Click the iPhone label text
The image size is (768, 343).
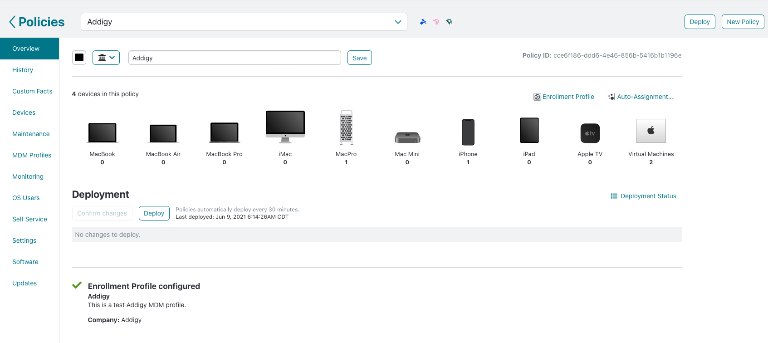coord(468,154)
